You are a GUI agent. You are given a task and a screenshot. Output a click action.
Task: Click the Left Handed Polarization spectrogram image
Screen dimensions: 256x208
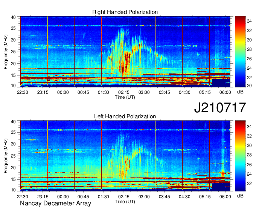[x=125, y=156]
